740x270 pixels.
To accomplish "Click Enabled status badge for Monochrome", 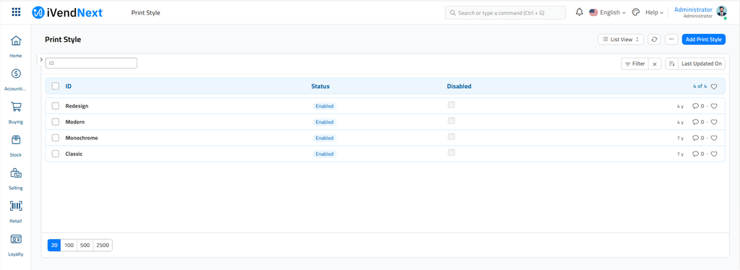I will [x=324, y=138].
